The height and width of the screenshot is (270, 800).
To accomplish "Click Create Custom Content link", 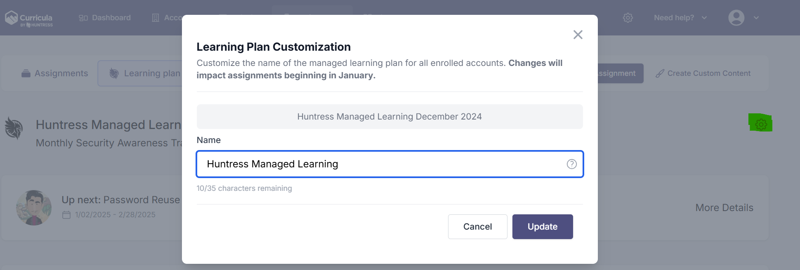I will tap(703, 73).
